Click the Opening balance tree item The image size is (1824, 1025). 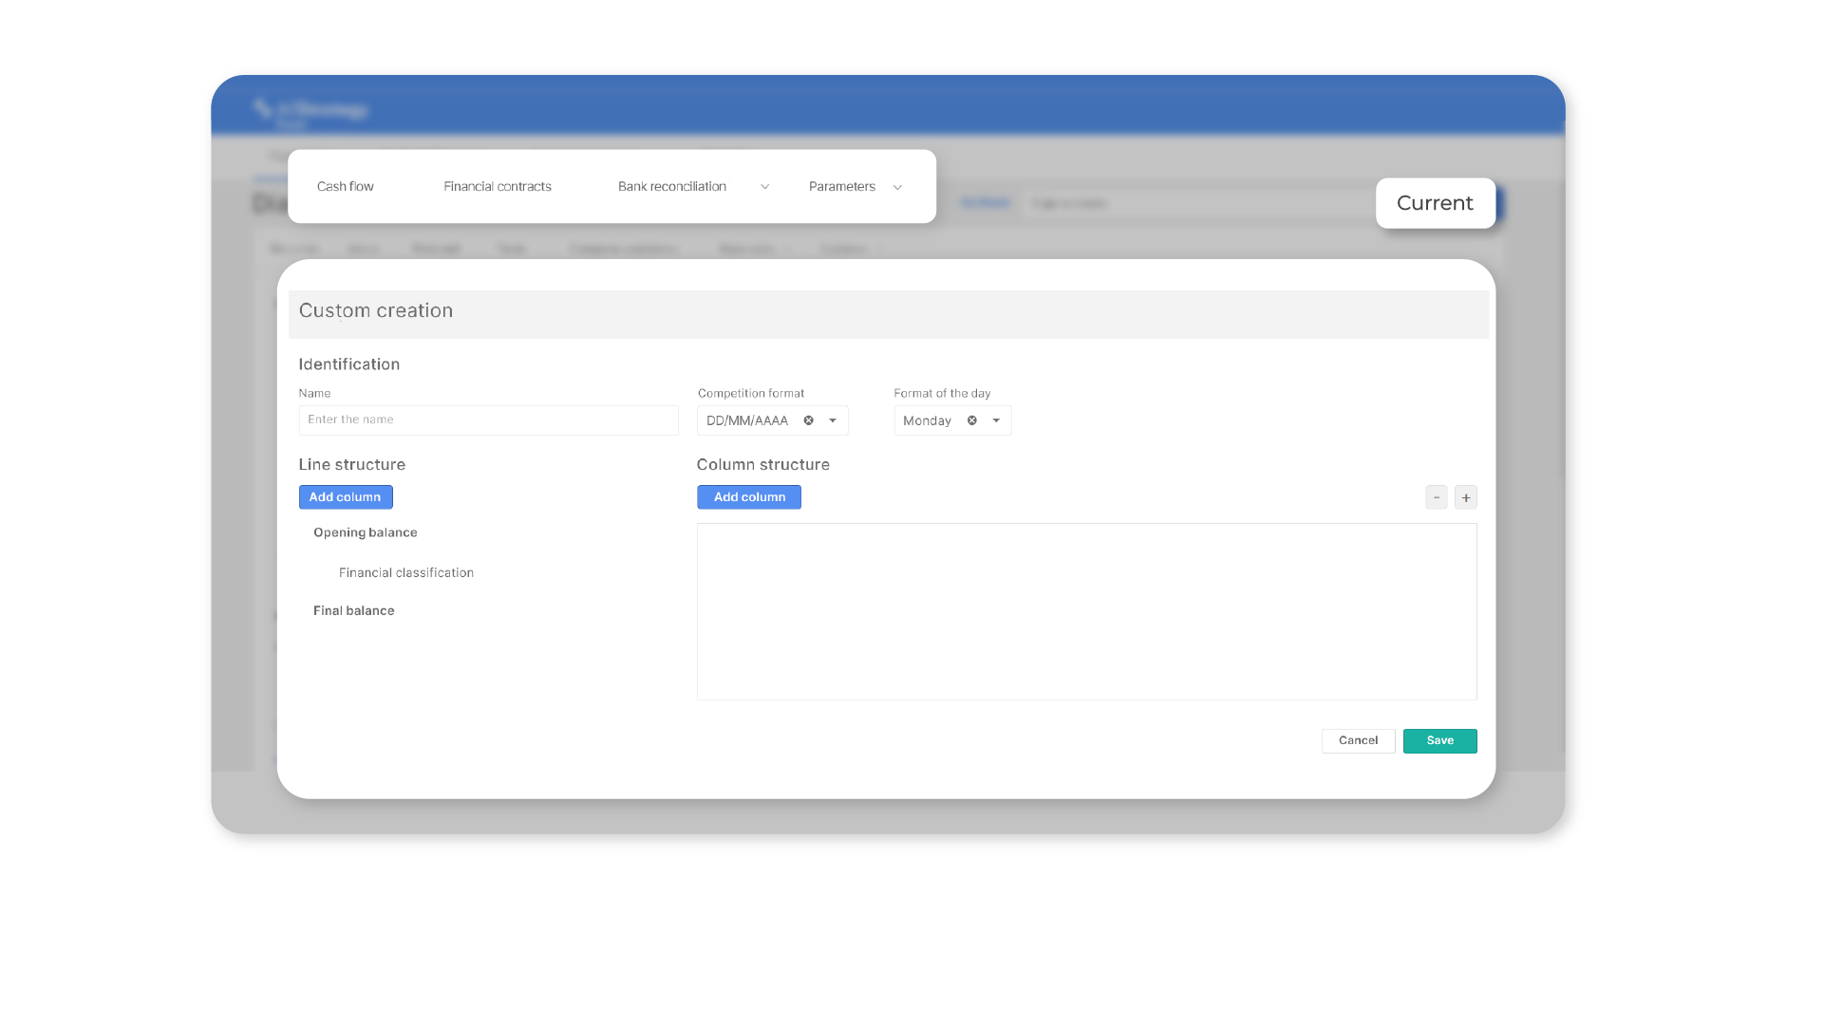[365, 531]
